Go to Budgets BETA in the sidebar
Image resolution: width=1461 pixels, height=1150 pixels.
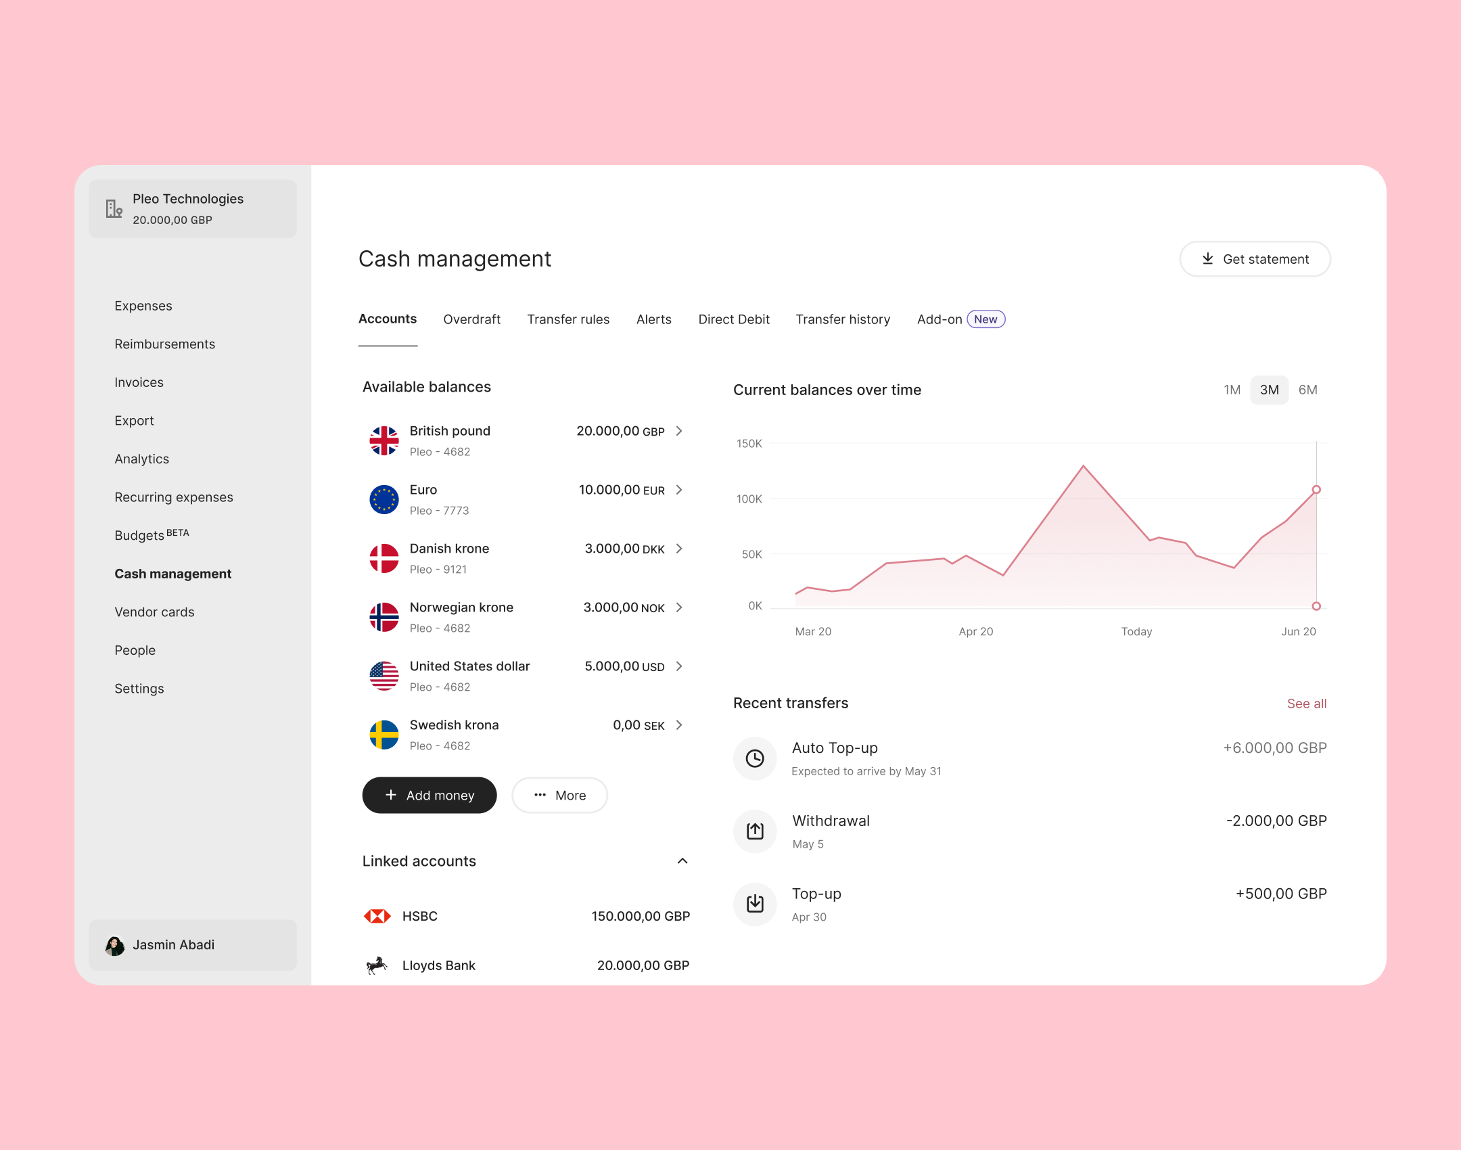[x=152, y=534]
